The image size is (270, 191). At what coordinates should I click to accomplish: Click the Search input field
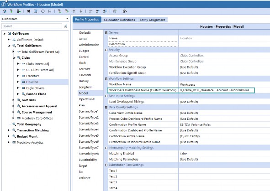(32, 26)
